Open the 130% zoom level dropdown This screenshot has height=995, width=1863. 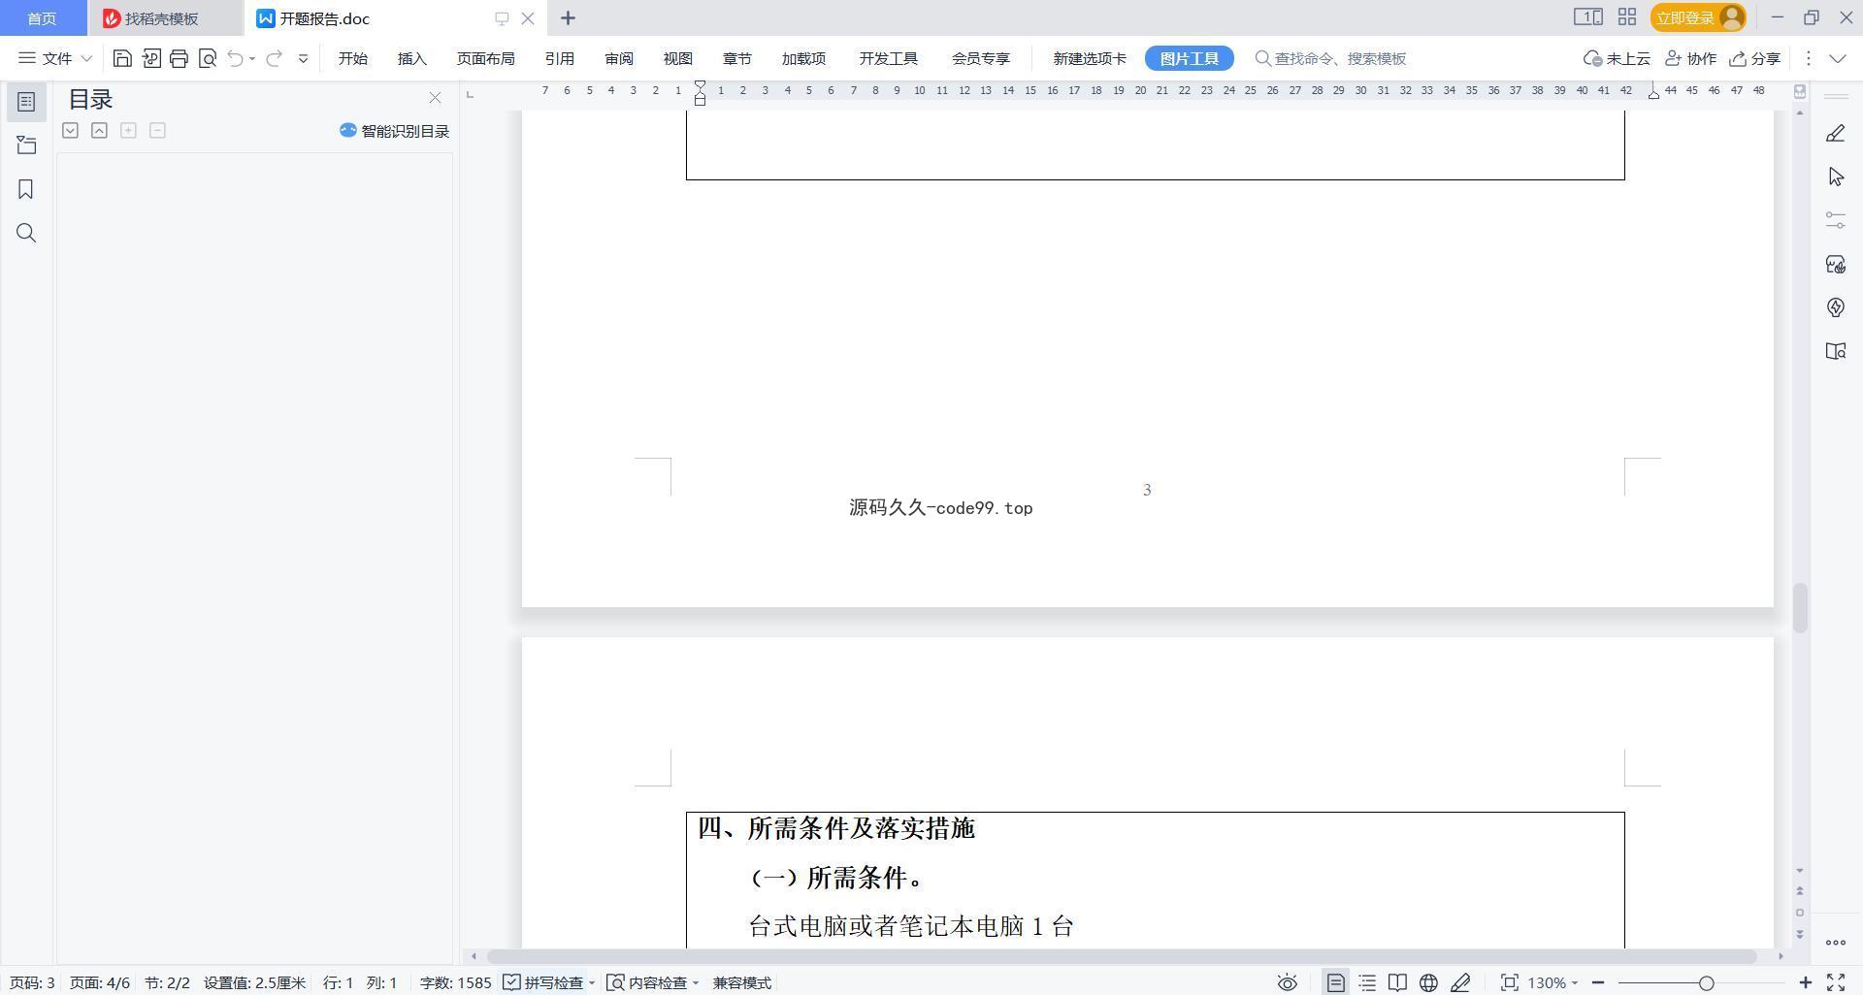1552,982
